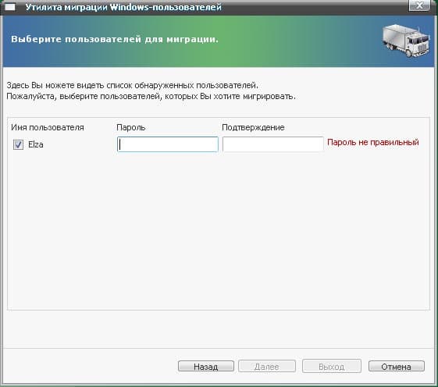Click the 'Имя пользователя' column header

pyautogui.click(x=48, y=128)
